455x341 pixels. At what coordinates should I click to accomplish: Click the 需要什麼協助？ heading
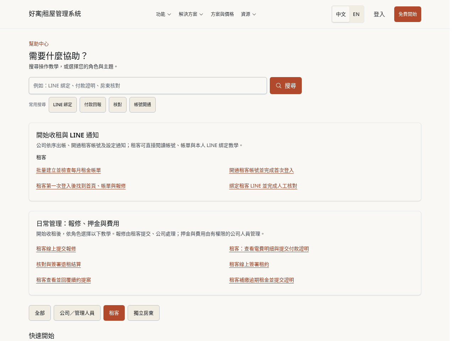[x=58, y=56]
